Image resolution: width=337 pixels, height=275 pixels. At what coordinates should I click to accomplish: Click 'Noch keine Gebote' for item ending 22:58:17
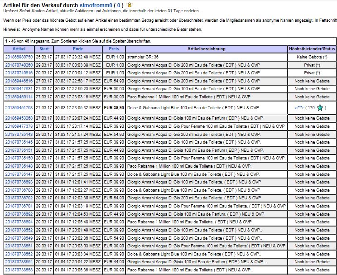[312, 81]
